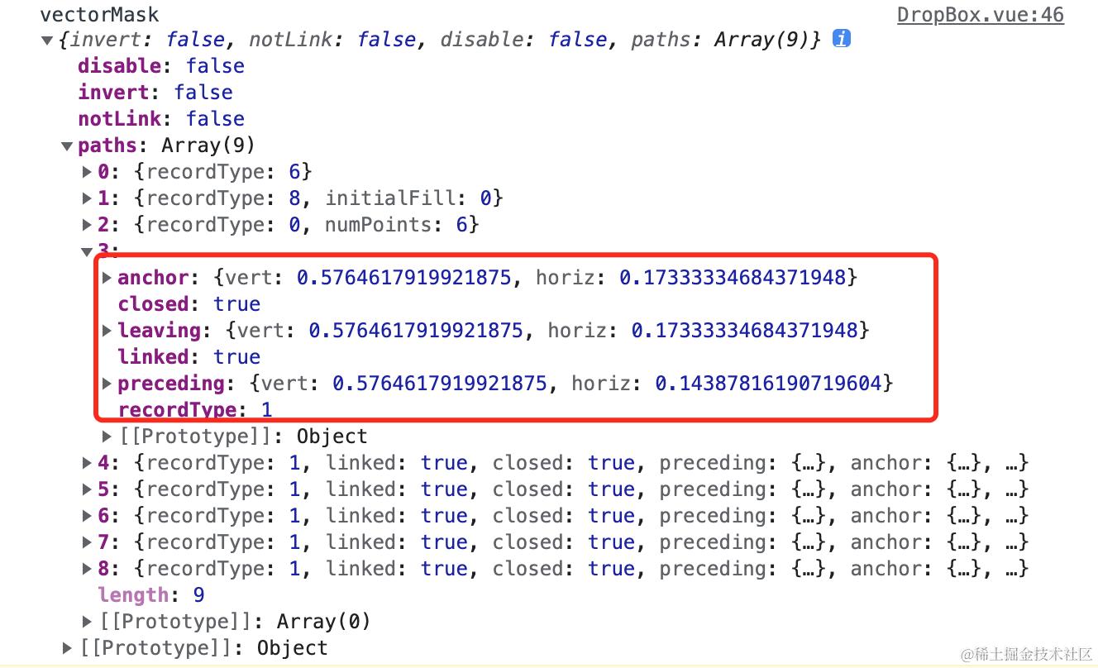This screenshot has height=668, width=1098.
Task: Select the vectorMask log label
Action: pyautogui.click(x=99, y=14)
